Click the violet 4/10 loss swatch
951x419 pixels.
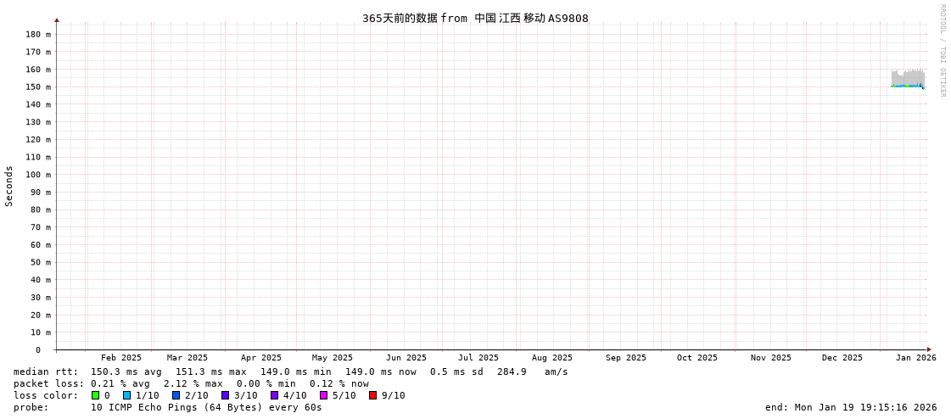pyautogui.click(x=274, y=395)
